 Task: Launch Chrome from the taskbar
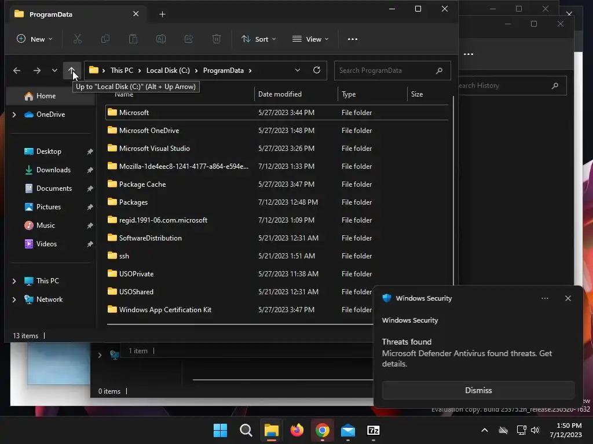tap(322, 430)
